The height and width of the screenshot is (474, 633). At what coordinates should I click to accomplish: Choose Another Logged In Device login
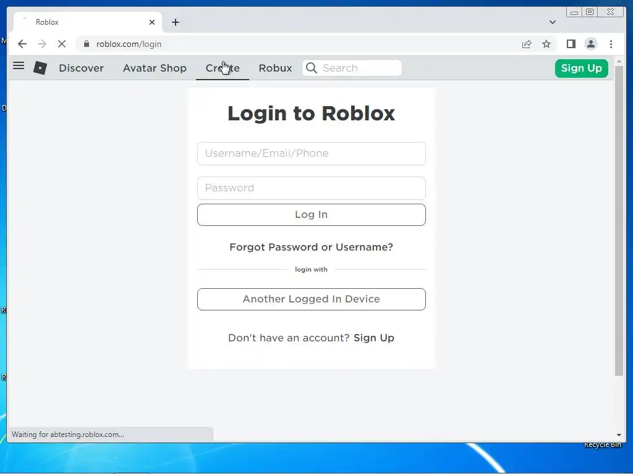[x=312, y=299]
